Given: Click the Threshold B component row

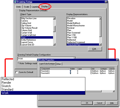Looking at the screenshot, I should click(x=78, y=73).
